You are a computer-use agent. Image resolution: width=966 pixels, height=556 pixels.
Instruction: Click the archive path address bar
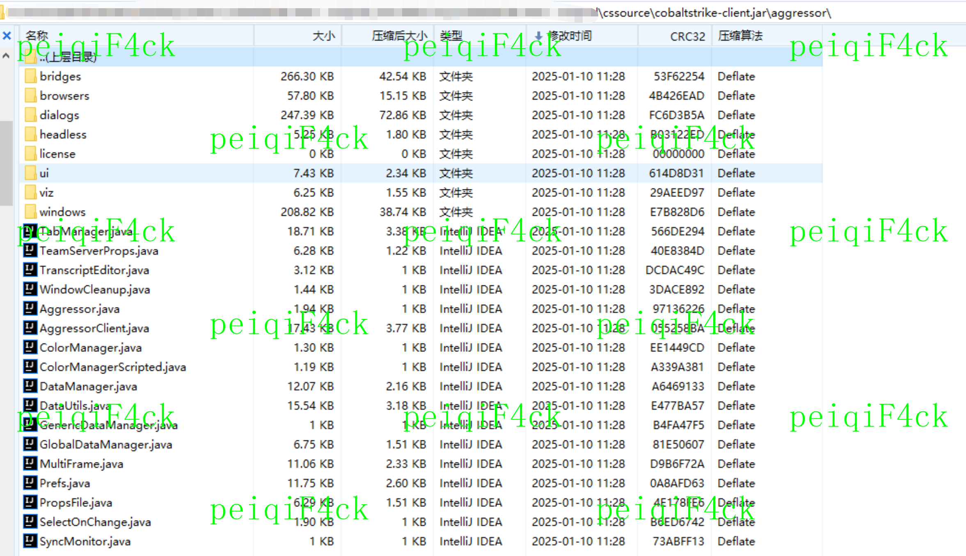(483, 13)
